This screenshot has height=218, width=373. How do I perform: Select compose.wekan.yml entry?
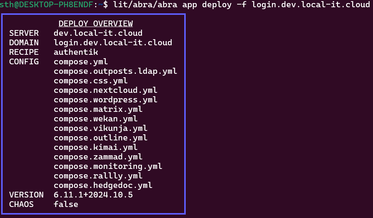point(96,119)
